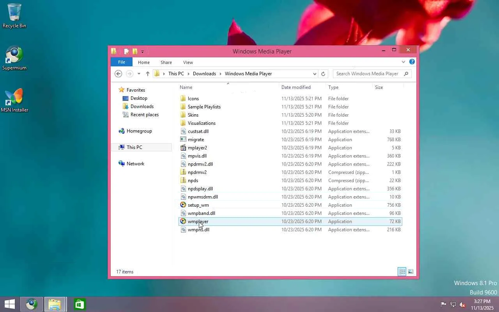Open the Windows Start button

coord(9,304)
